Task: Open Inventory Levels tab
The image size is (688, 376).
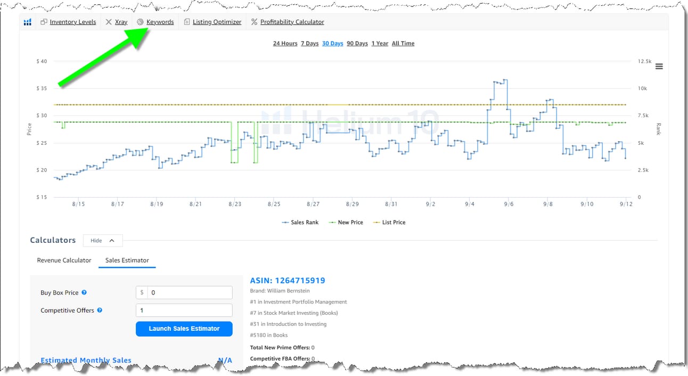Action: (73, 22)
